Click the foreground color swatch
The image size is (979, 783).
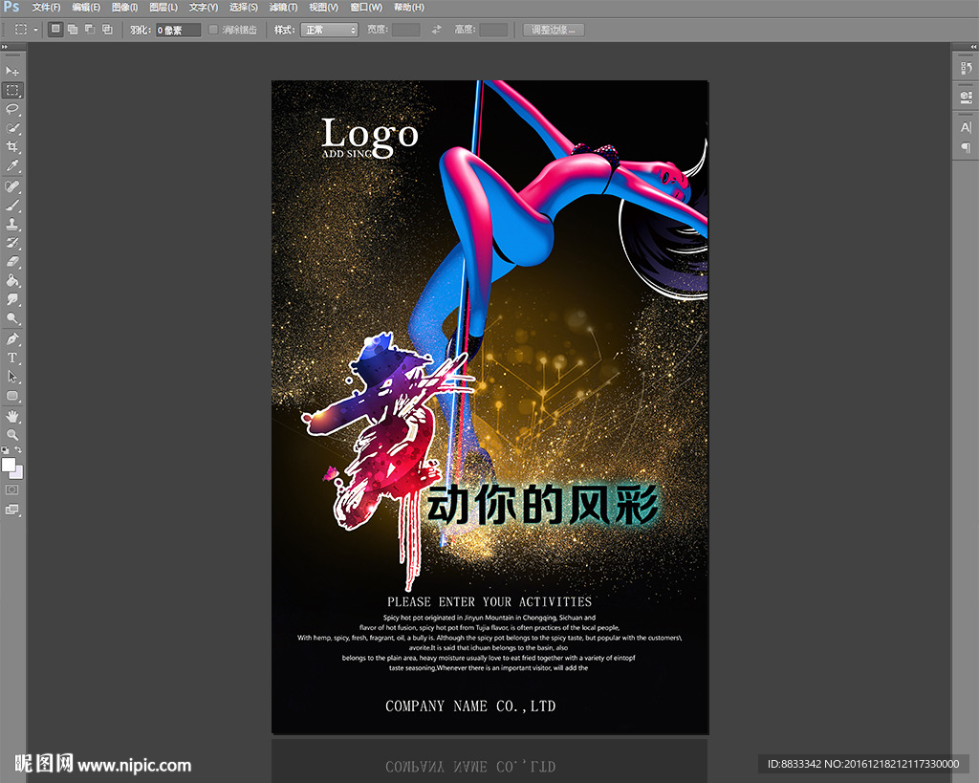coord(9,465)
